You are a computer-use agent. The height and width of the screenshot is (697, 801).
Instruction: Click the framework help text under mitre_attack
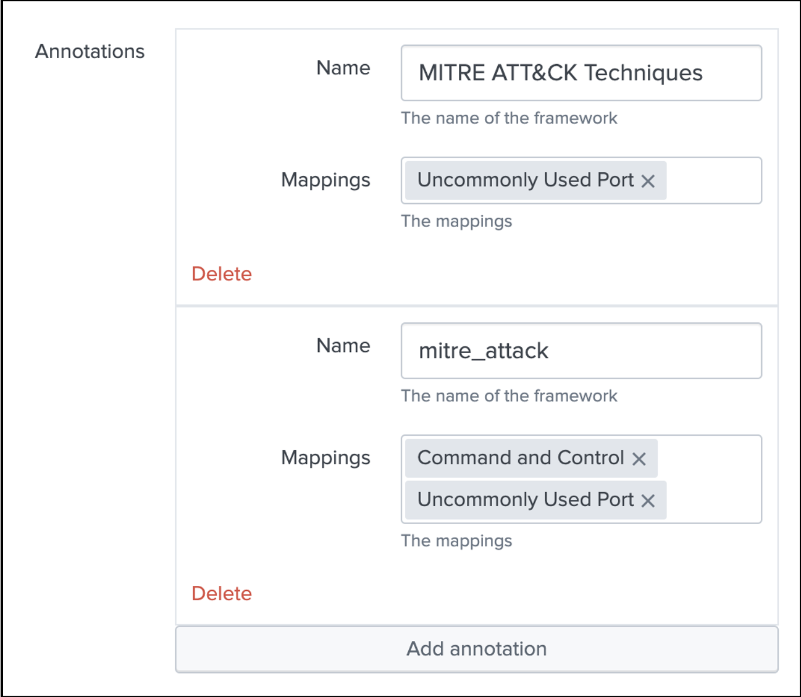(509, 396)
